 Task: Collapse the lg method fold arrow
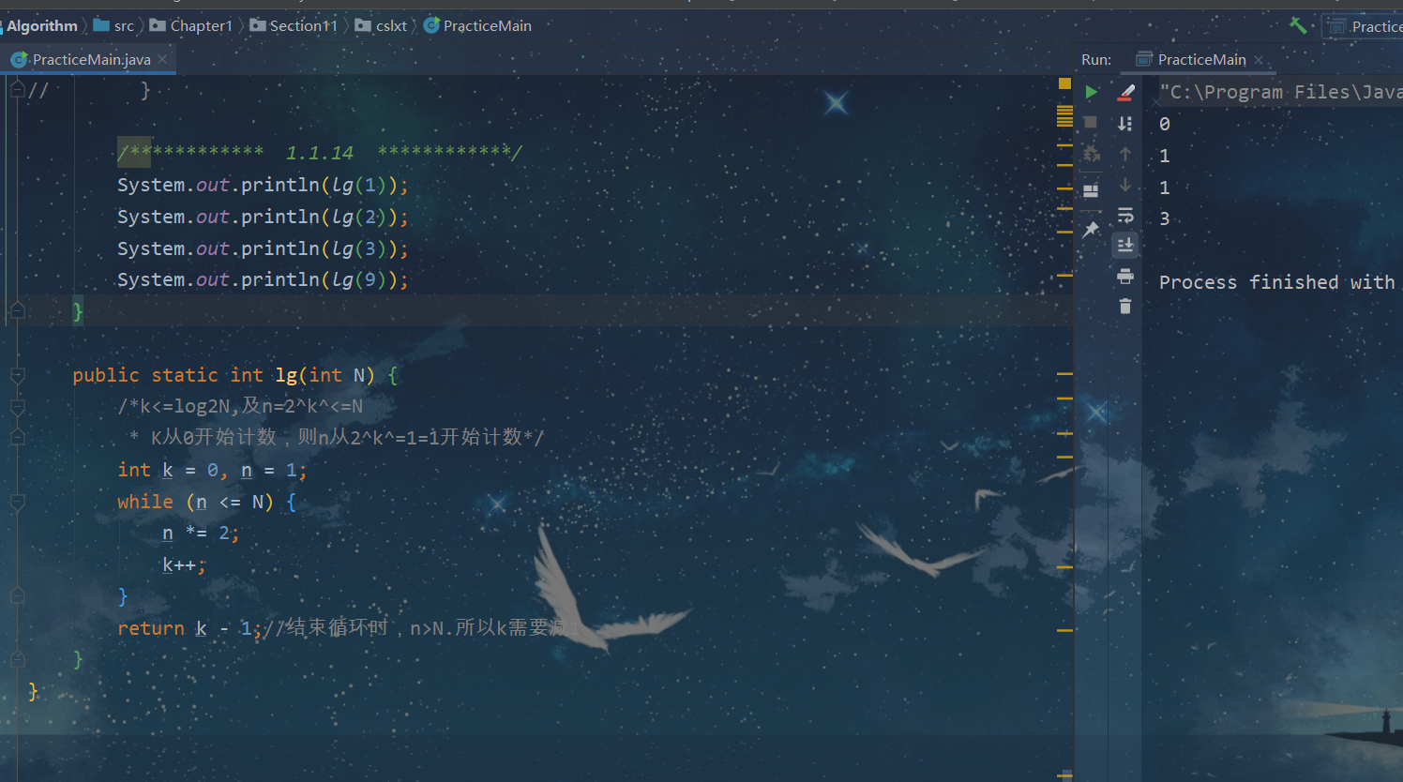(x=17, y=373)
